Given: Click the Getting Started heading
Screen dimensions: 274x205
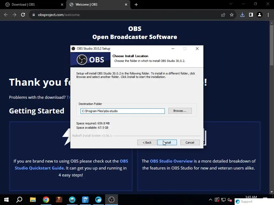Looking at the screenshot, I should [36, 111].
